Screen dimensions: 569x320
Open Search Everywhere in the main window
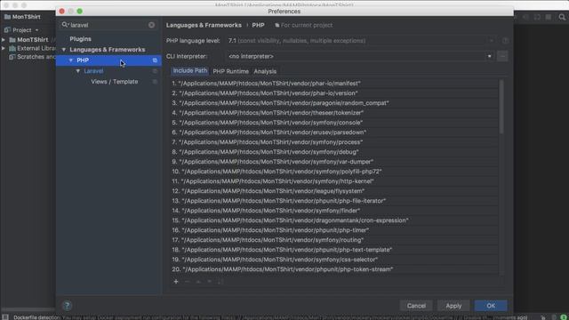coord(562,17)
